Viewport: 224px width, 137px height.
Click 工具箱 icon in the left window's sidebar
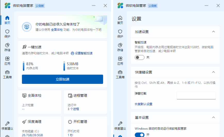coord(7,72)
